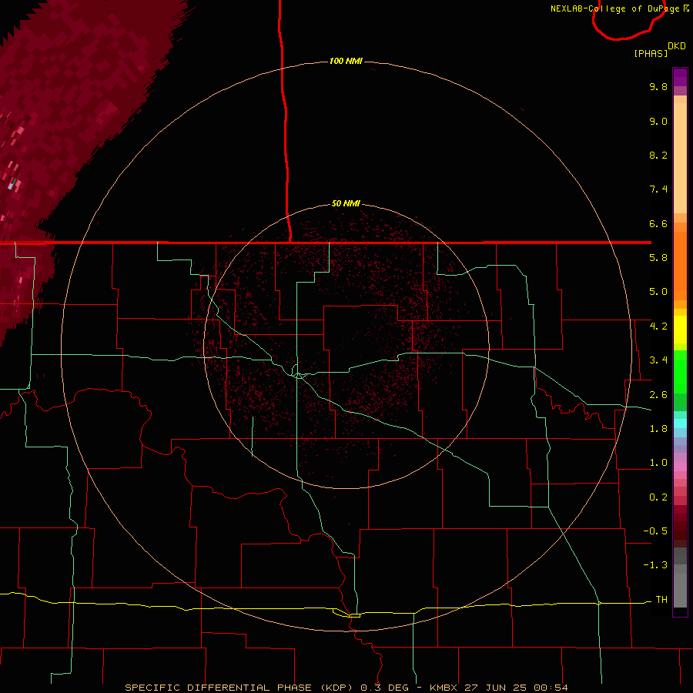Select the 2.6 scale label
Image resolution: width=693 pixels, height=693 pixels.
pyautogui.click(x=658, y=395)
